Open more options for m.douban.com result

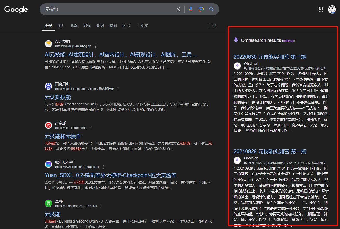(x=101, y=206)
